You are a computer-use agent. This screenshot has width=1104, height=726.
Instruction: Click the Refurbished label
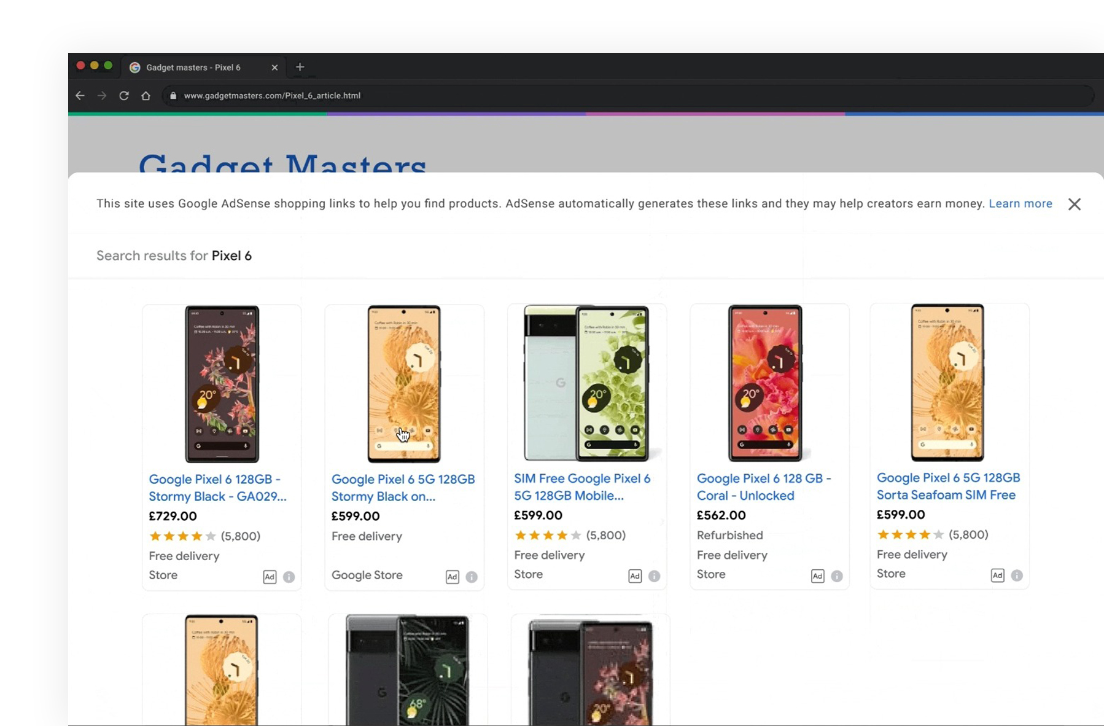point(730,535)
